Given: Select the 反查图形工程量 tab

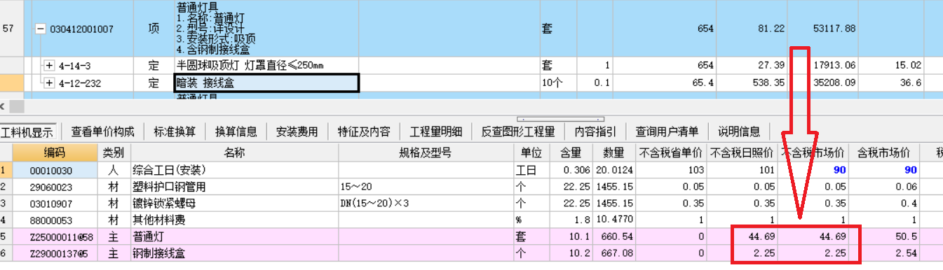Looking at the screenshot, I should (517, 132).
